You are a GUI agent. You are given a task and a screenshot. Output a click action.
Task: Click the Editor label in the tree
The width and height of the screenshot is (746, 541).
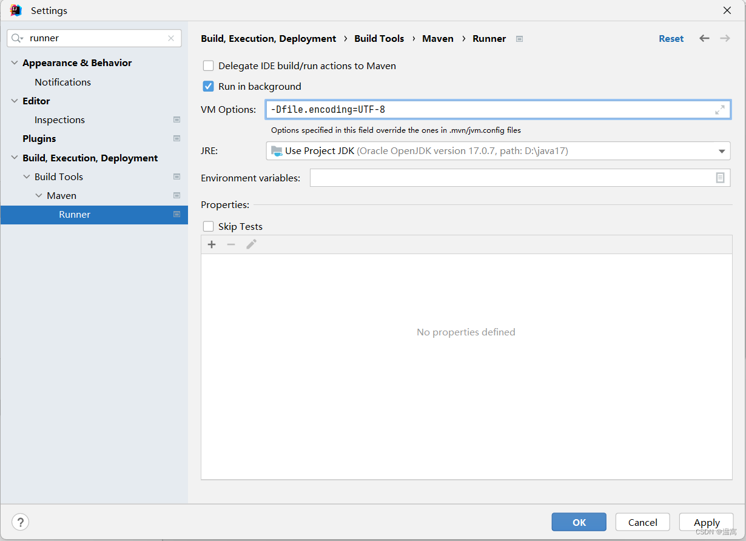tap(36, 101)
